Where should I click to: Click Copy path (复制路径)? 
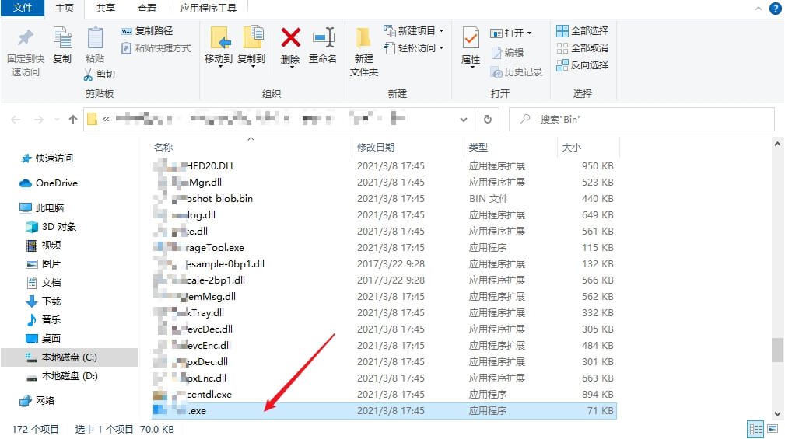pos(147,31)
